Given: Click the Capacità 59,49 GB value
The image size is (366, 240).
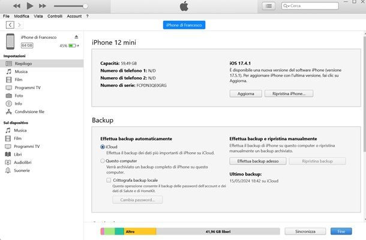Looking at the screenshot, I should coord(129,63).
